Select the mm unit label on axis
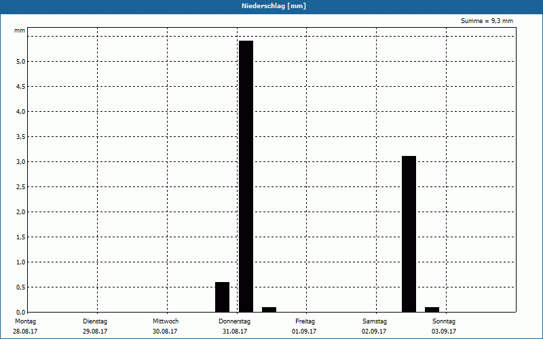The image size is (543, 339). [20, 31]
